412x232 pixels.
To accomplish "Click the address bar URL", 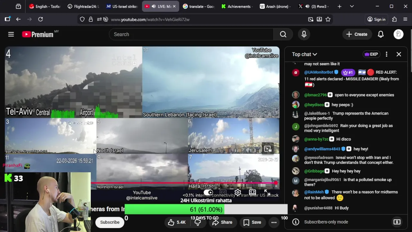I will click(150, 19).
